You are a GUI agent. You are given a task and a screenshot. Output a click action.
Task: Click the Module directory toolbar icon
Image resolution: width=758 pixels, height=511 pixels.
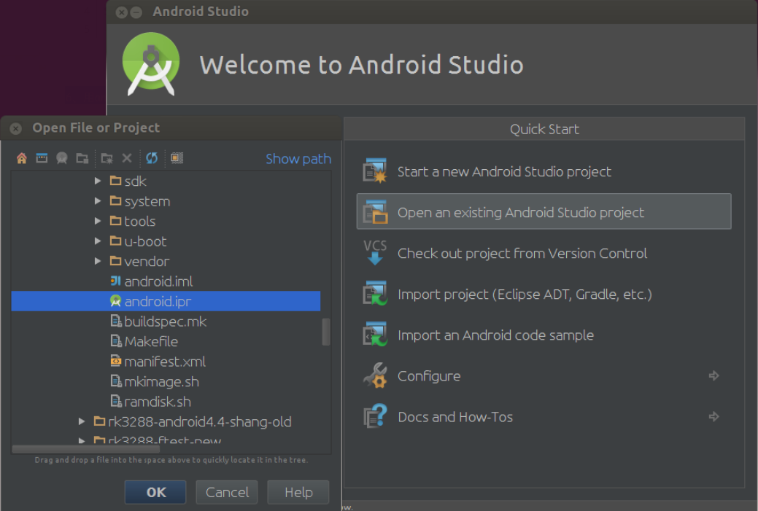click(82, 158)
